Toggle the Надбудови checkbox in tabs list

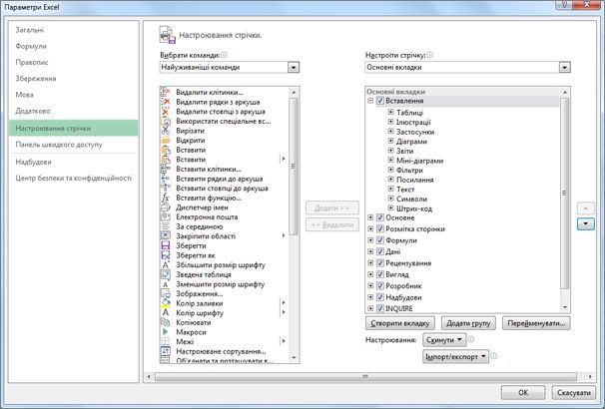click(380, 297)
